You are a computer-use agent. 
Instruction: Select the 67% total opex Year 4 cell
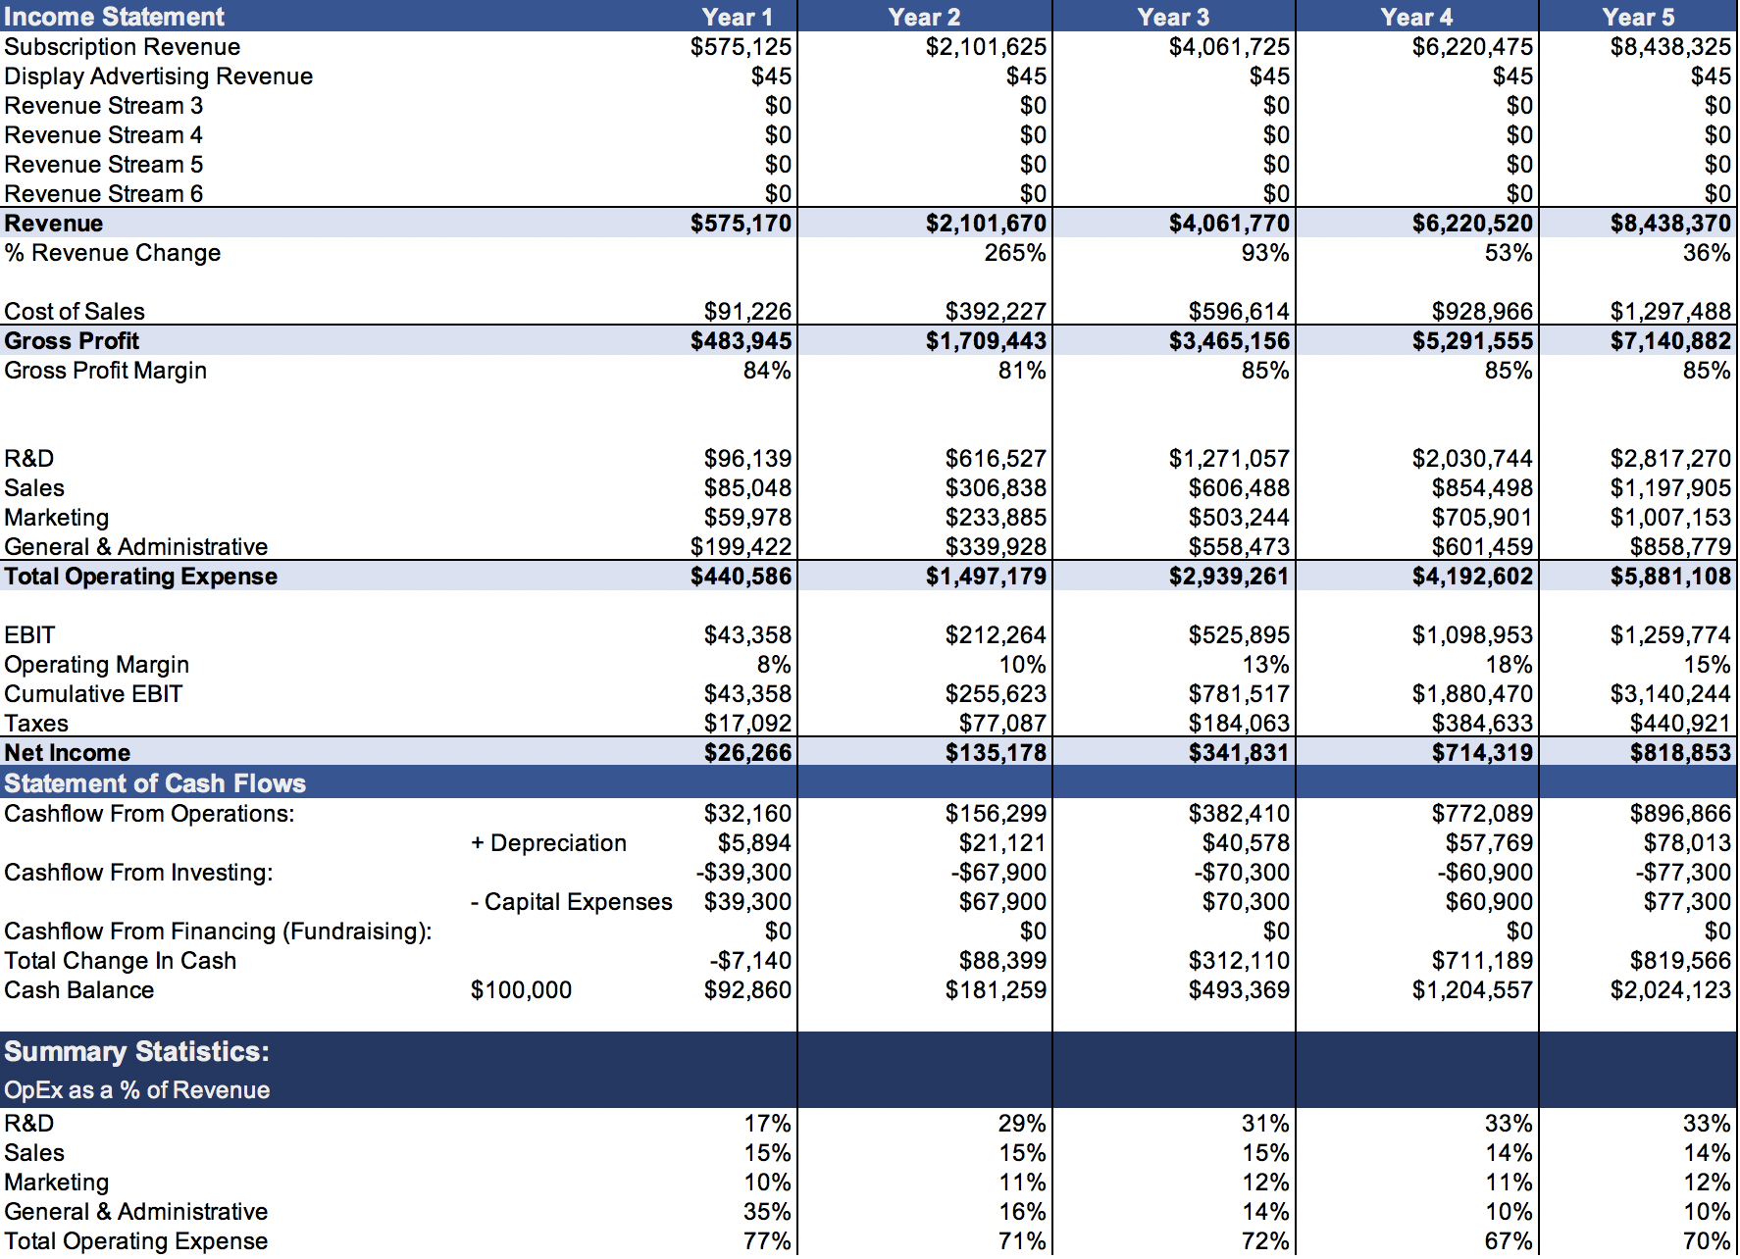(1509, 1241)
